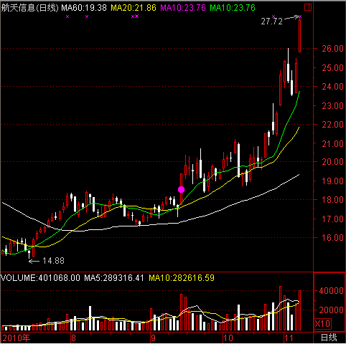Click the 23.00 price axis value
The height and width of the screenshot is (344, 346).
[333, 105]
